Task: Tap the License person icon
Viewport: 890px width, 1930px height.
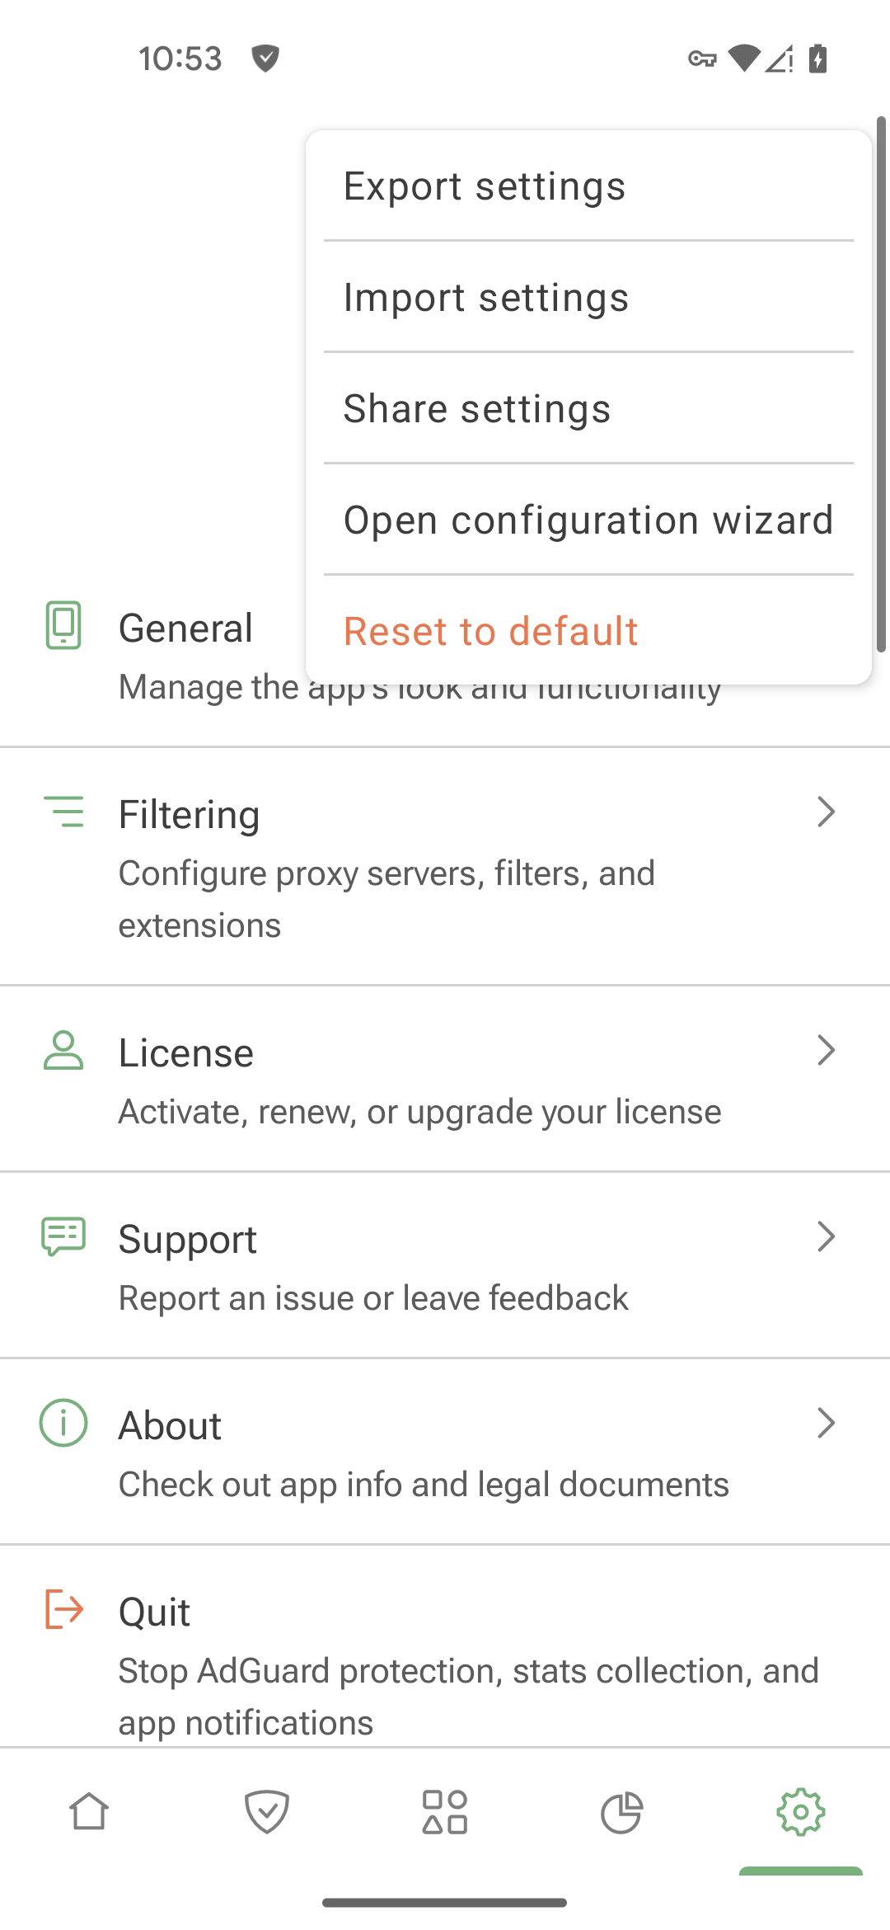Action: 63,1050
